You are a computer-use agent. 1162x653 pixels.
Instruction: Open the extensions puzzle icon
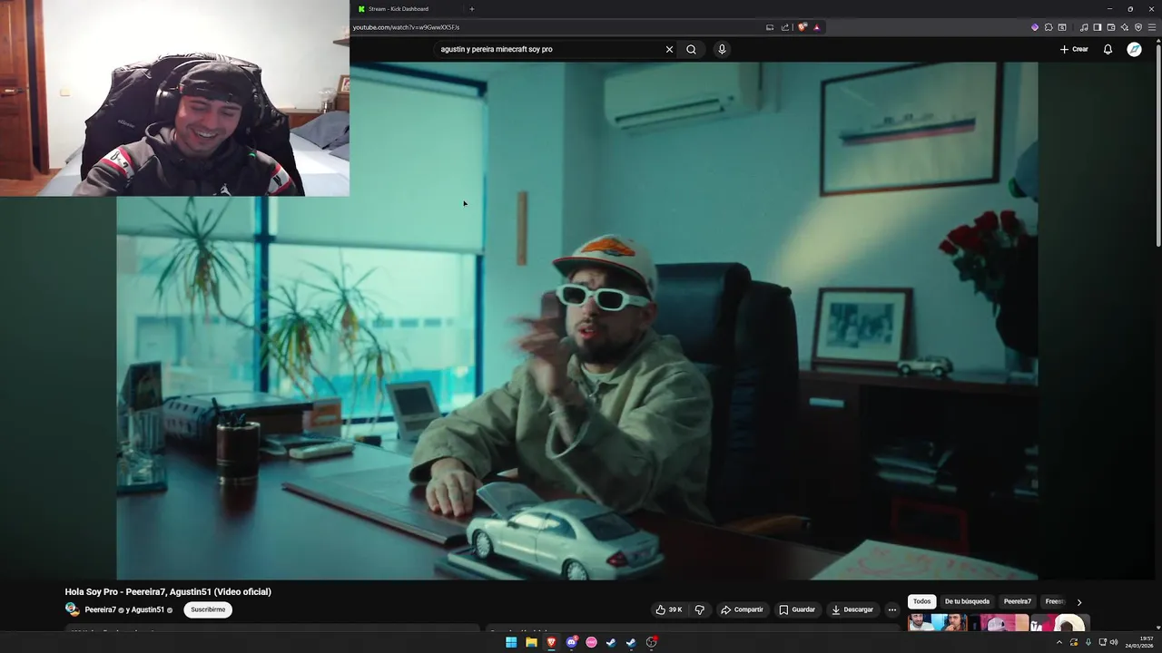coord(1048,27)
